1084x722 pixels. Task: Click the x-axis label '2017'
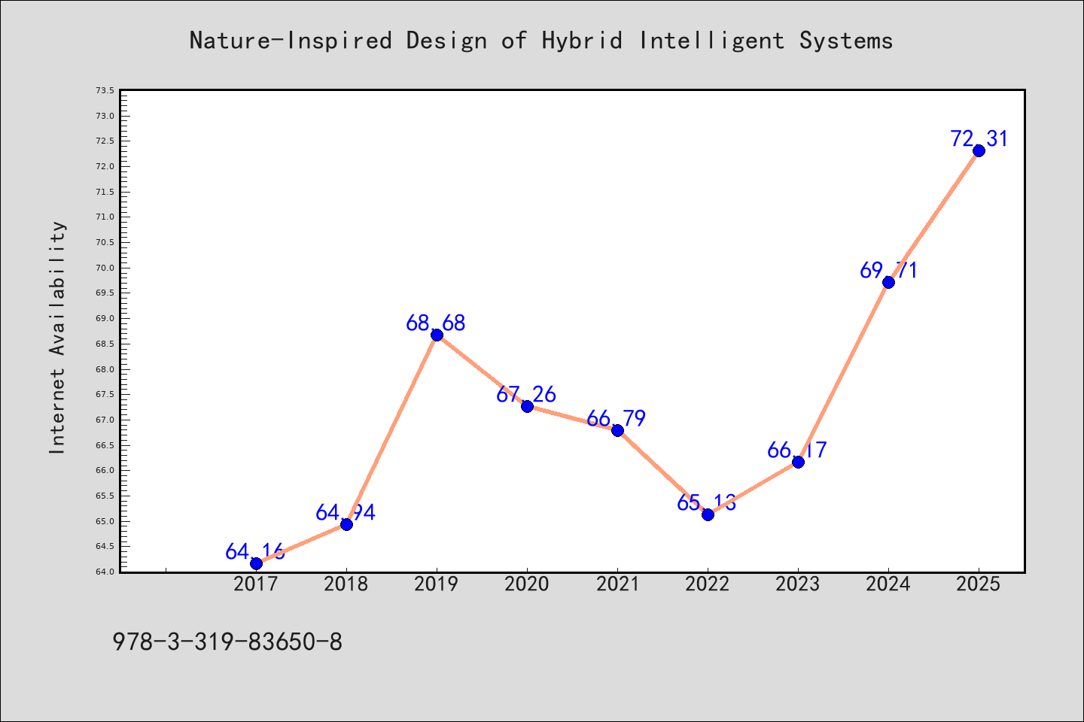pos(256,584)
